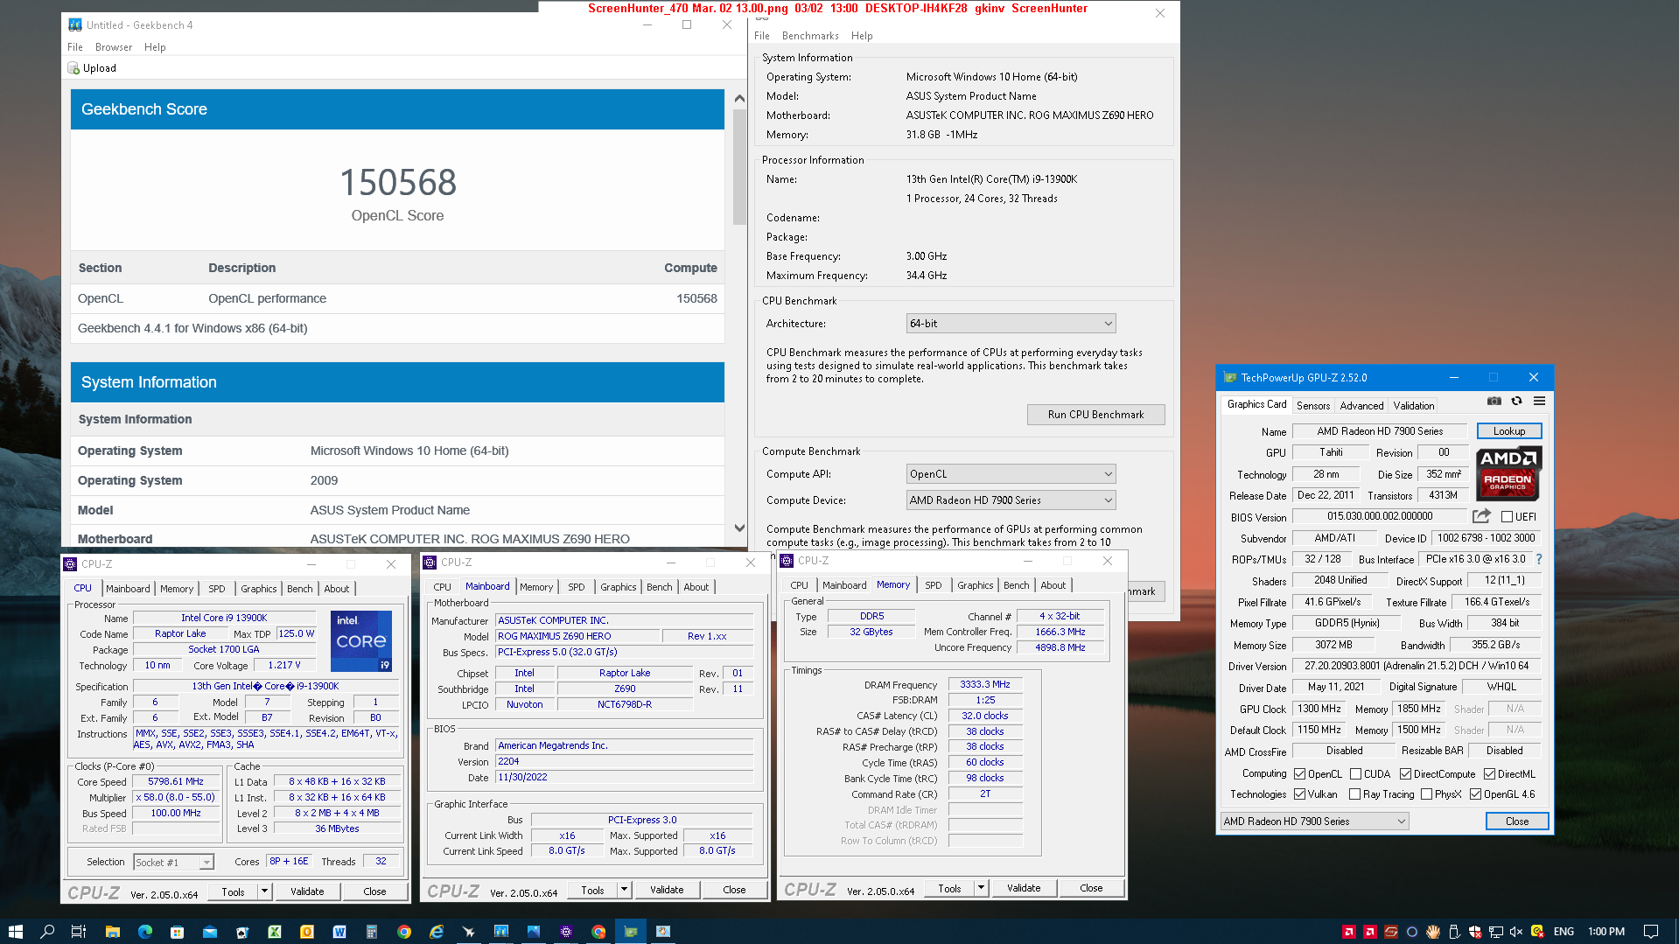Screen dimensions: 1679x944
Task: Open the GPU selector dropdown in GPU-Z
Action: coord(1314,822)
